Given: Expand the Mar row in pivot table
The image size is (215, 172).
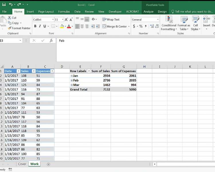Looking at the screenshot, I should pos(72,85).
